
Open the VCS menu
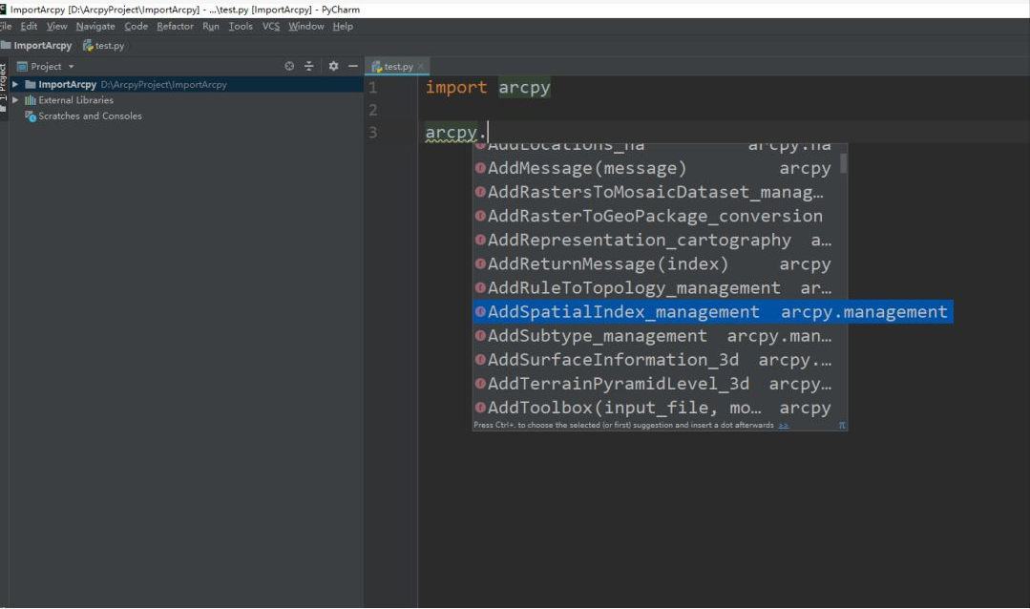pyautogui.click(x=271, y=27)
